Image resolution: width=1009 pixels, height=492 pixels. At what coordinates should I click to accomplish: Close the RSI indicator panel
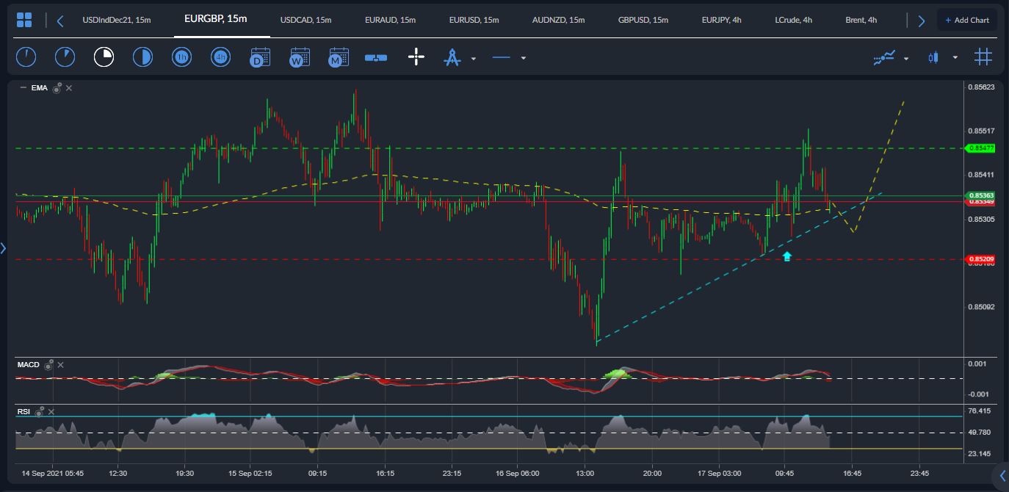pyautogui.click(x=51, y=412)
